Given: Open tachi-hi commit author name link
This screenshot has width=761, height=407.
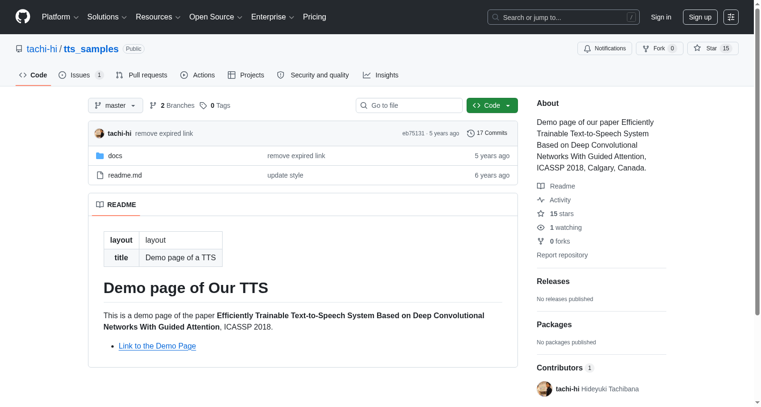Looking at the screenshot, I should coord(119,133).
